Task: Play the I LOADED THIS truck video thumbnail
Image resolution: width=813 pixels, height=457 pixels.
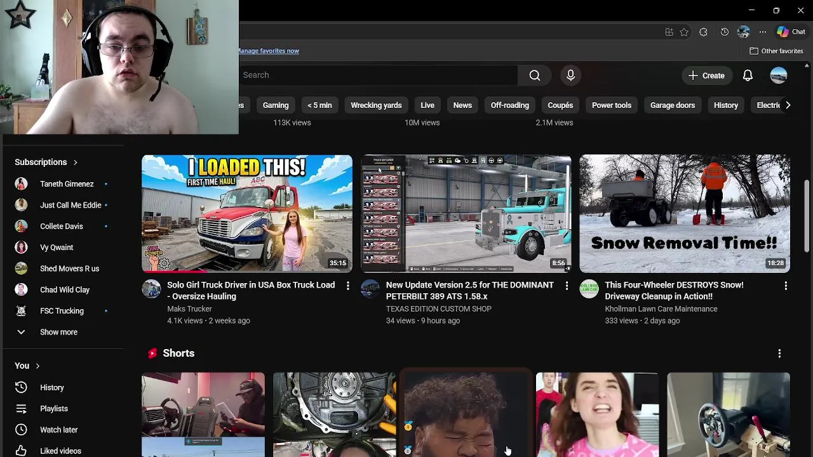Action: [247, 214]
